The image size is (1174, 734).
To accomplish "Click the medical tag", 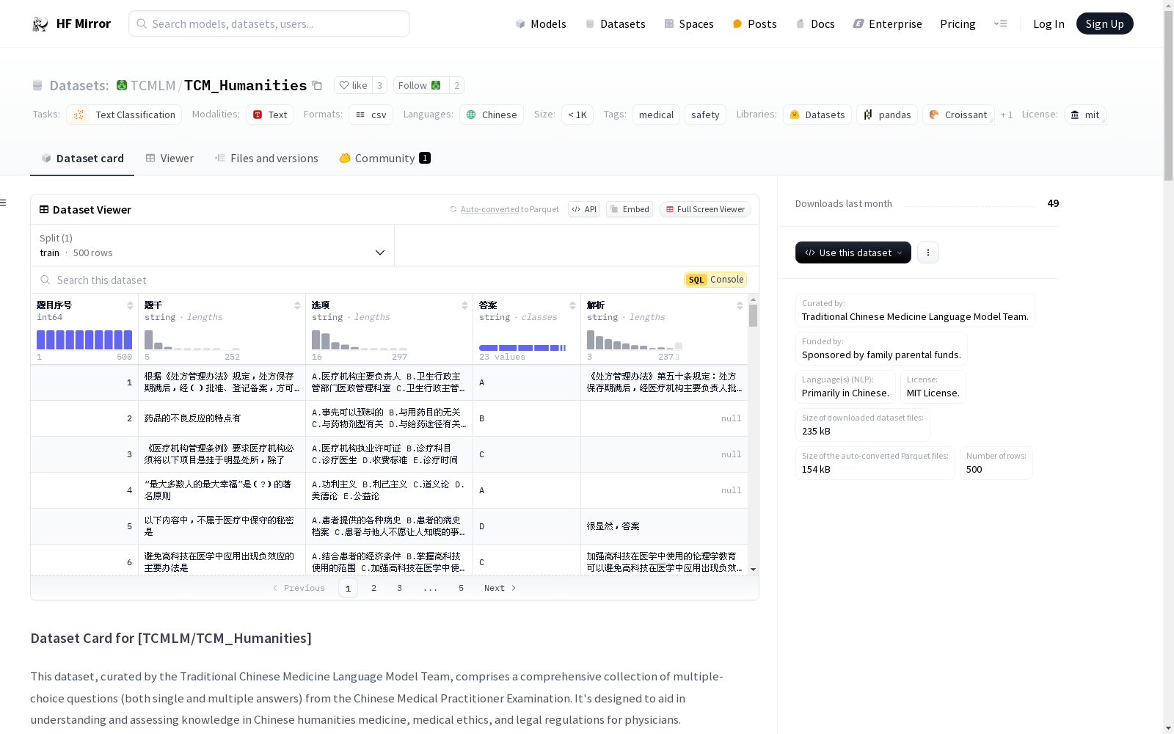I will coord(656,115).
